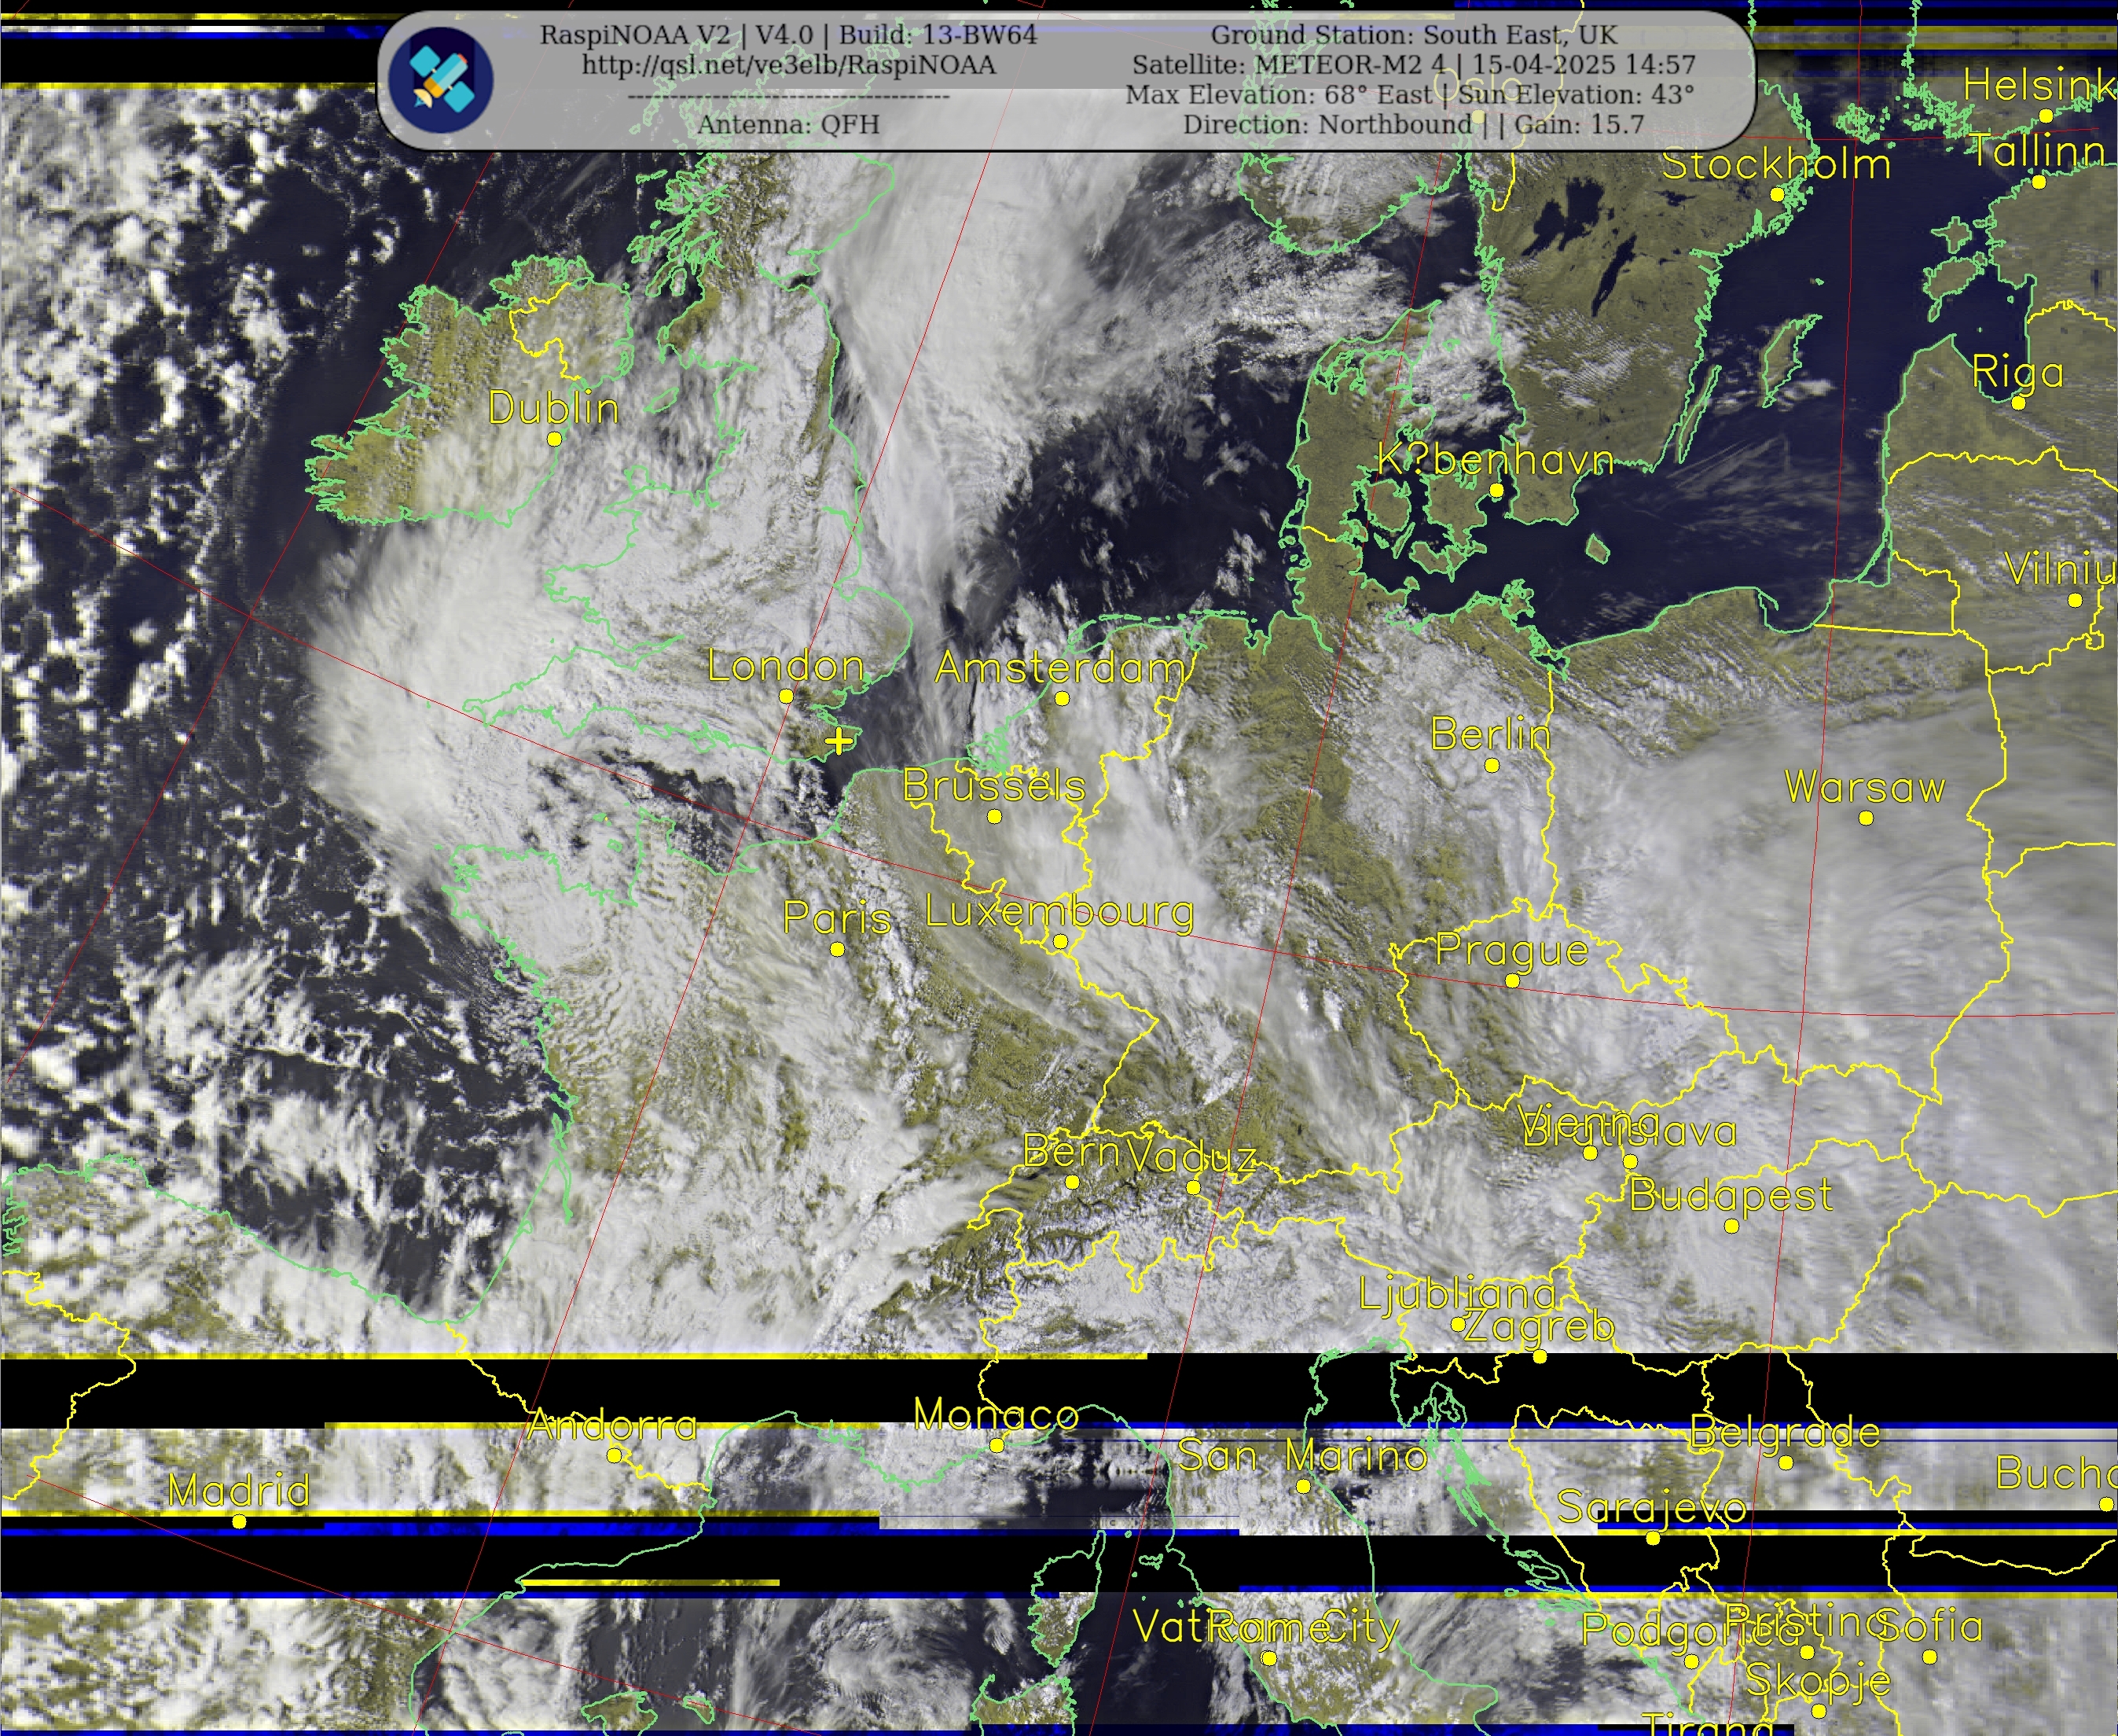This screenshot has height=1736, width=2118.
Task: Click the yellow ground station crosshair near London
Action: coord(839,741)
